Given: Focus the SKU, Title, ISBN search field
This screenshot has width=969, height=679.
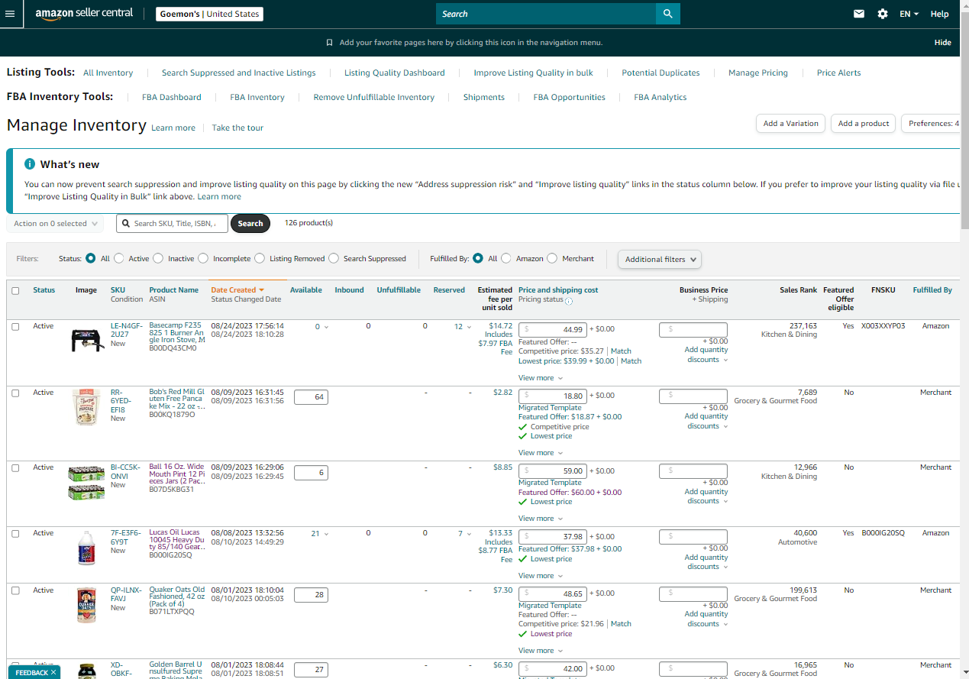Looking at the screenshot, I should click(172, 224).
